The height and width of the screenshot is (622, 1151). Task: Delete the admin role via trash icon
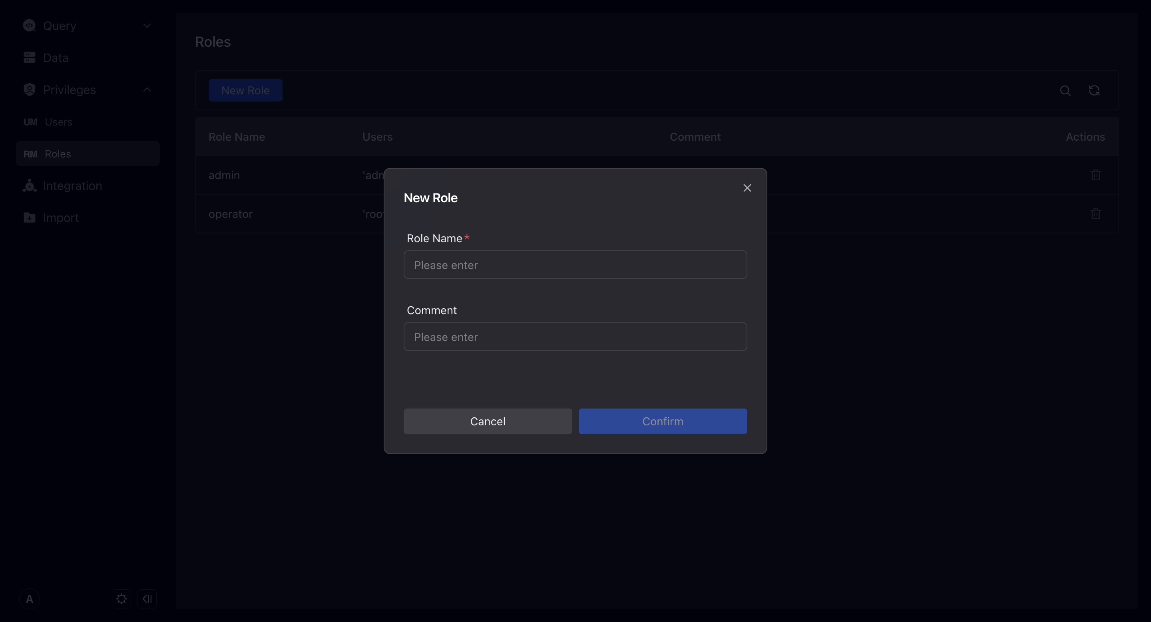point(1095,175)
